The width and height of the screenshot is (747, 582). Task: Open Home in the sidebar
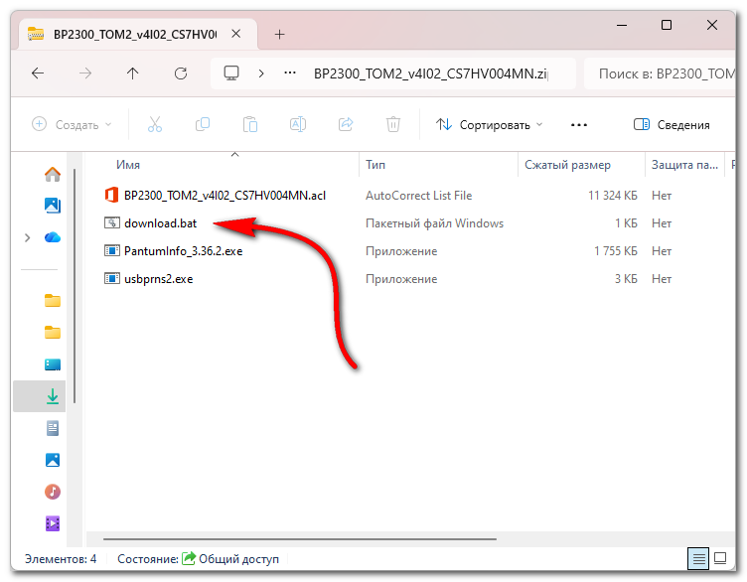pos(53,174)
